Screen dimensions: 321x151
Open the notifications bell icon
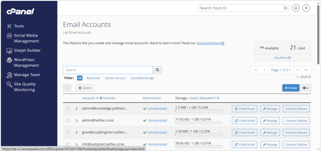click(295, 8)
